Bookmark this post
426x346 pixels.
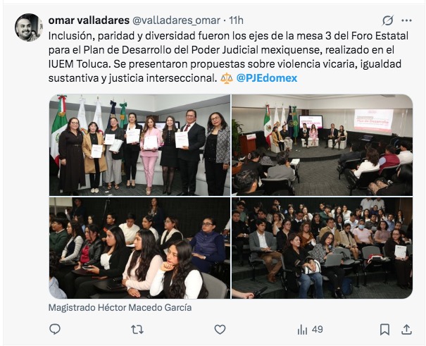pos(384,329)
